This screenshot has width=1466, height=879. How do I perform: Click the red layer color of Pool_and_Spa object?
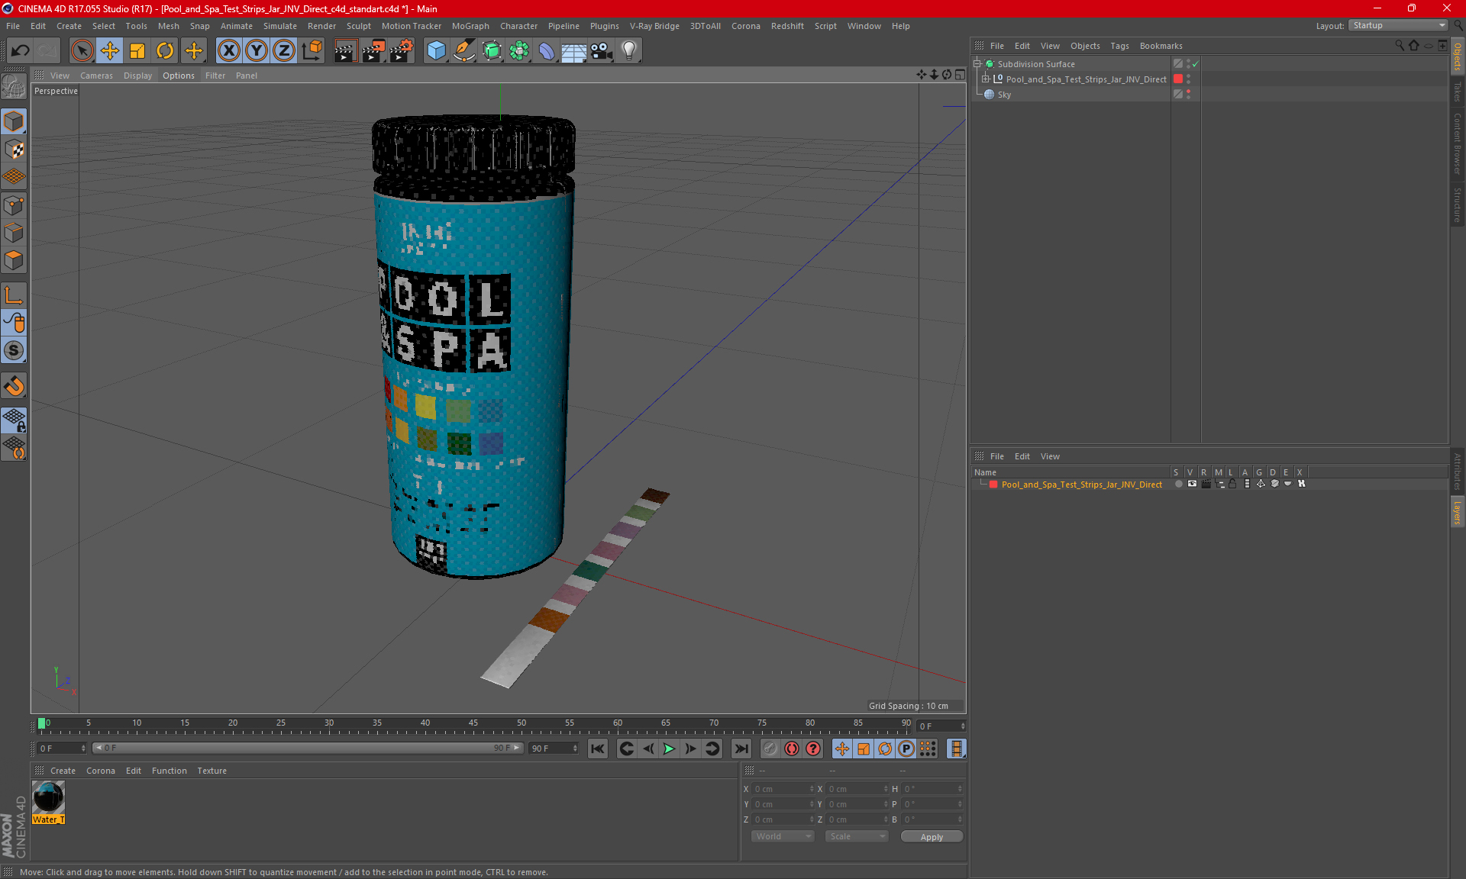click(1178, 79)
